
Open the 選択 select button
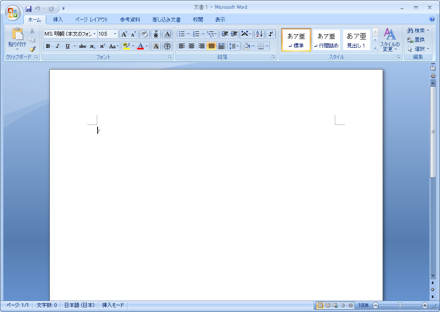(418, 49)
